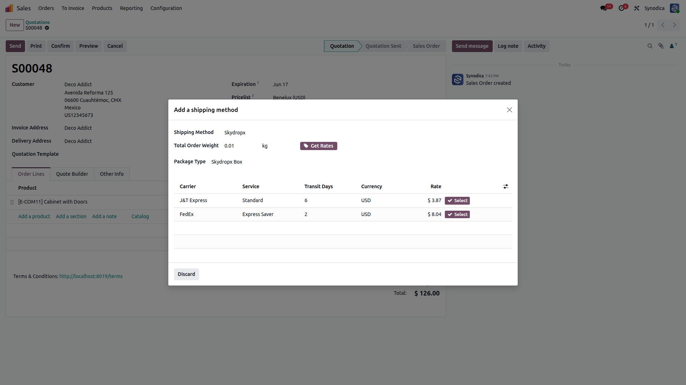Discard the shipping method dialog
686x385 pixels.
point(187,274)
